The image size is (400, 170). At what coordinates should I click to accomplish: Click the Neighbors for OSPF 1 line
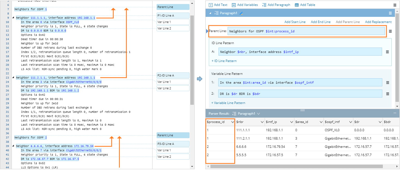pos(30,9)
